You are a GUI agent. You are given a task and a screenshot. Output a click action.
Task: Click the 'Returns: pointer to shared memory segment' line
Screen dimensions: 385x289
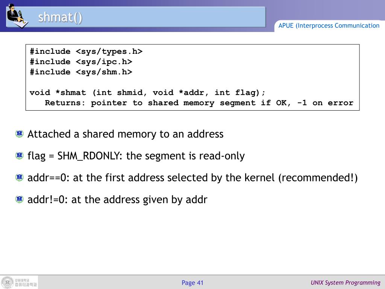pos(199,103)
